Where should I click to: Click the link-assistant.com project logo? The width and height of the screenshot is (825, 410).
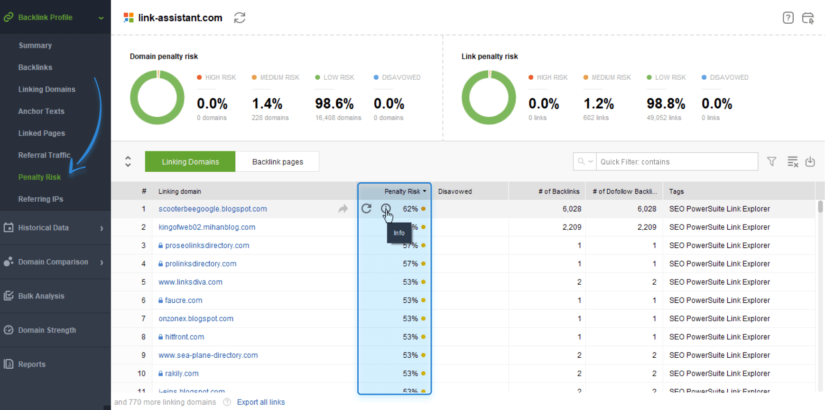tap(129, 18)
